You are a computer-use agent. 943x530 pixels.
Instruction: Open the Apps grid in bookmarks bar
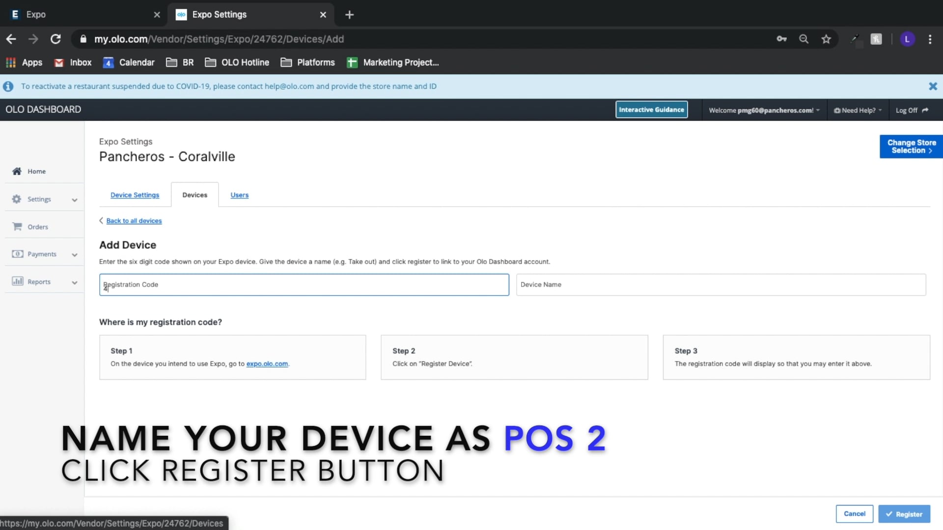24,63
